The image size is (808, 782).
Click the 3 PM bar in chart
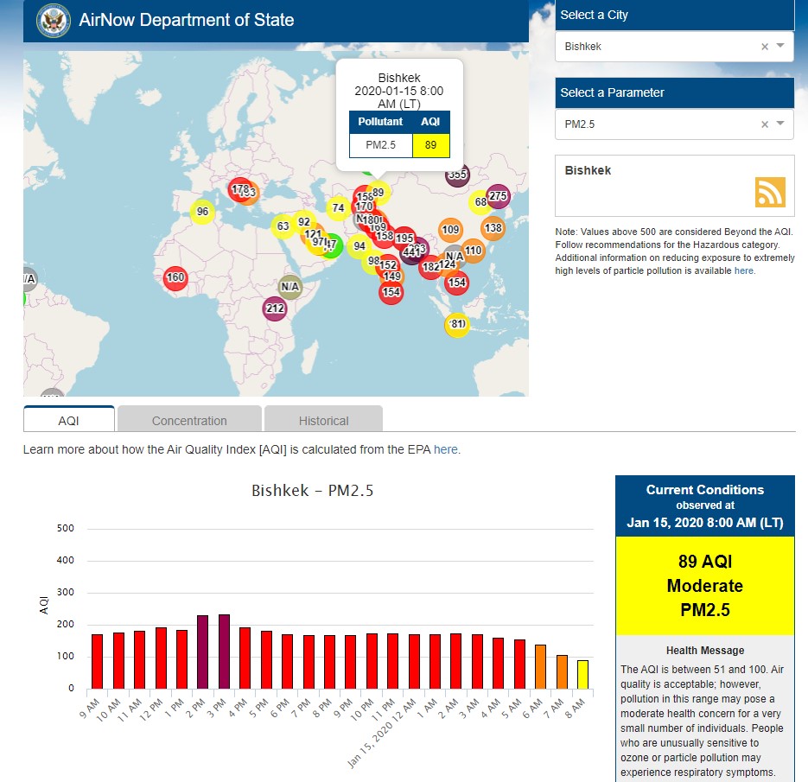[224, 652]
